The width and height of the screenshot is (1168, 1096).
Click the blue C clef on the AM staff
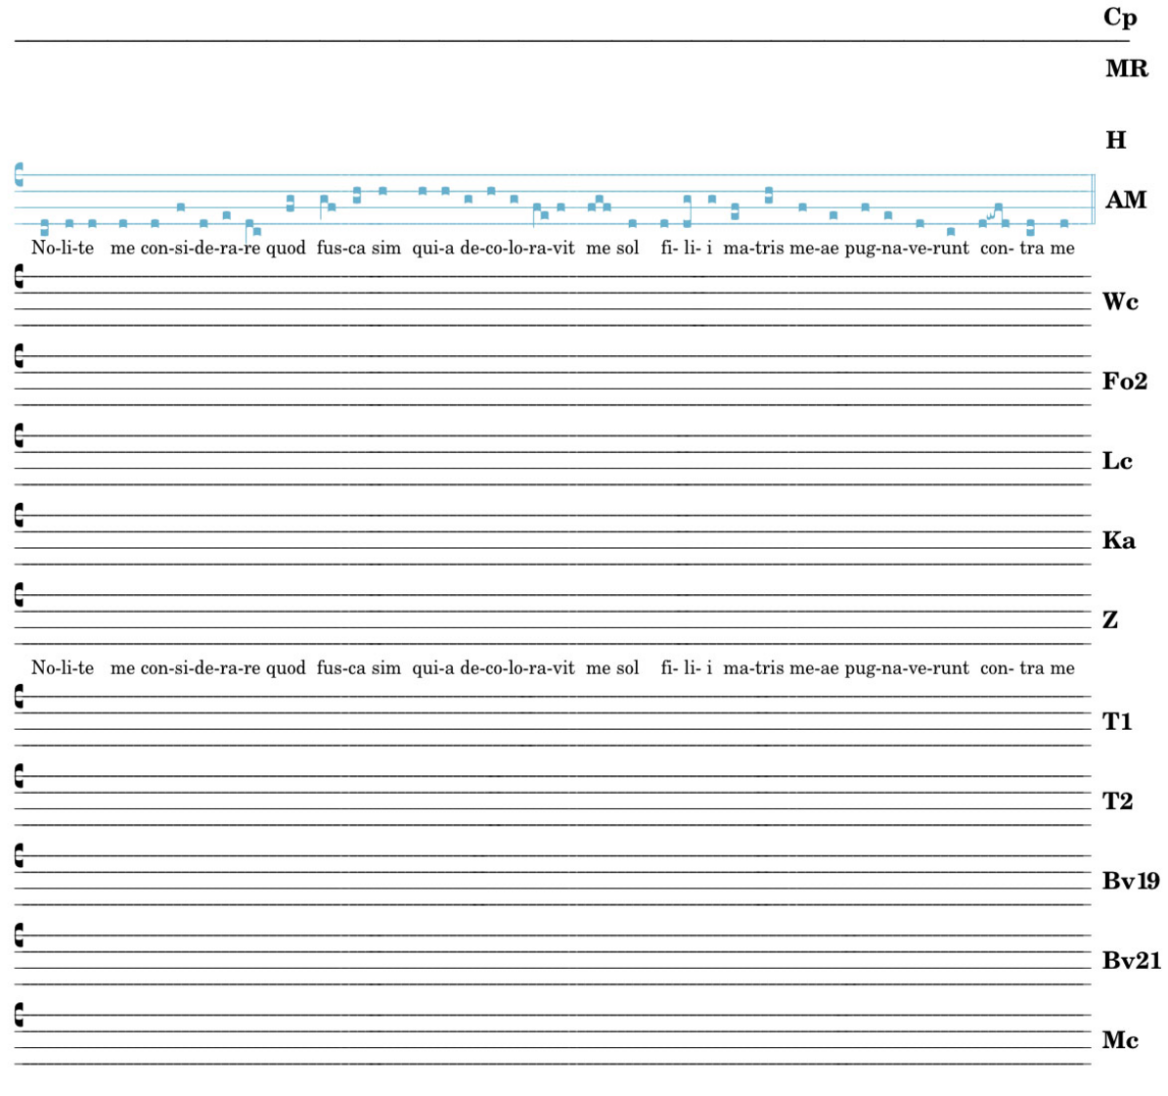[19, 175]
